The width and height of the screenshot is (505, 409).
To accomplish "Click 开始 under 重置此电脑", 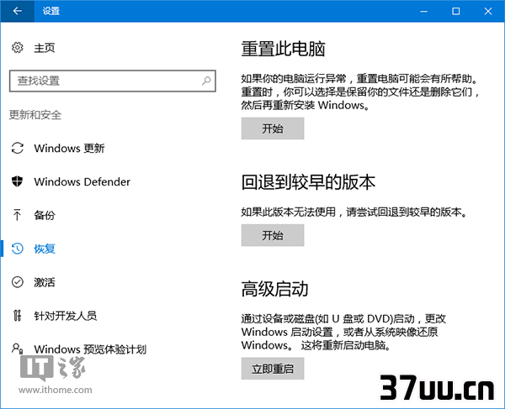I will pos(273,128).
